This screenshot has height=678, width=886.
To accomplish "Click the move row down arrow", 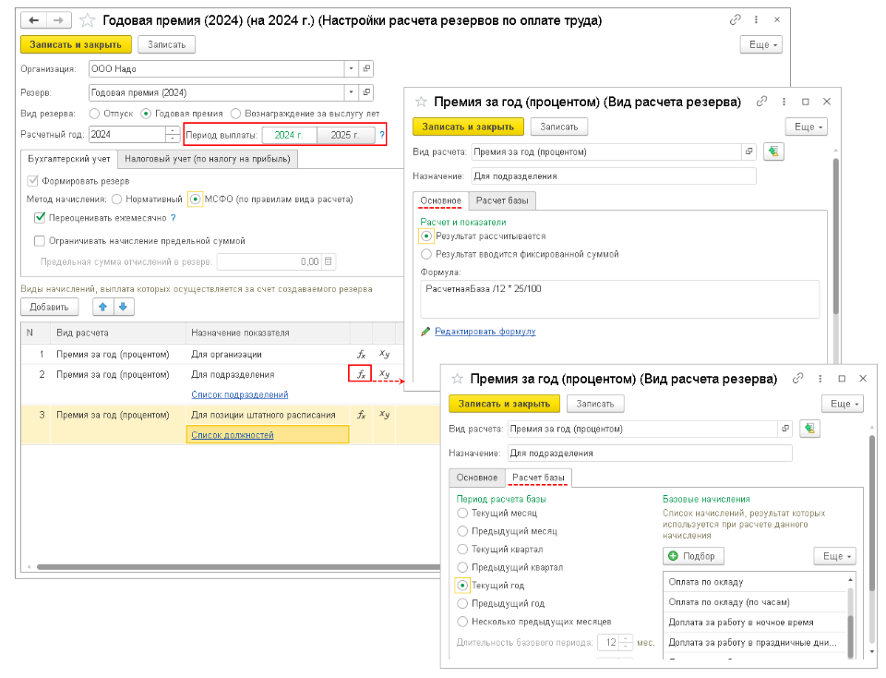I will pos(123,307).
